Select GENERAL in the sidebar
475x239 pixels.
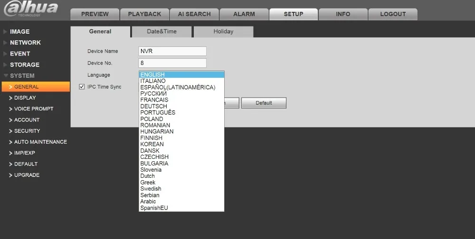point(36,87)
